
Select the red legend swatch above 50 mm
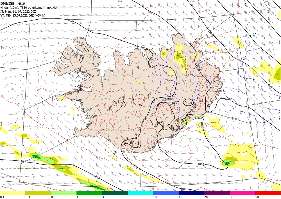coord(268,193)
